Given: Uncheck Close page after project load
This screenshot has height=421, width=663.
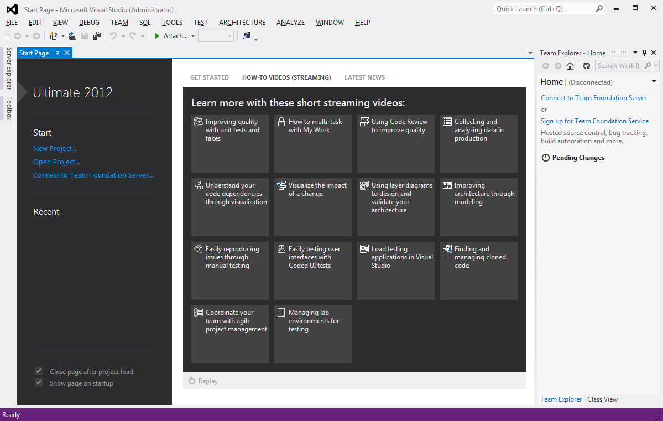Looking at the screenshot, I should pos(38,371).
